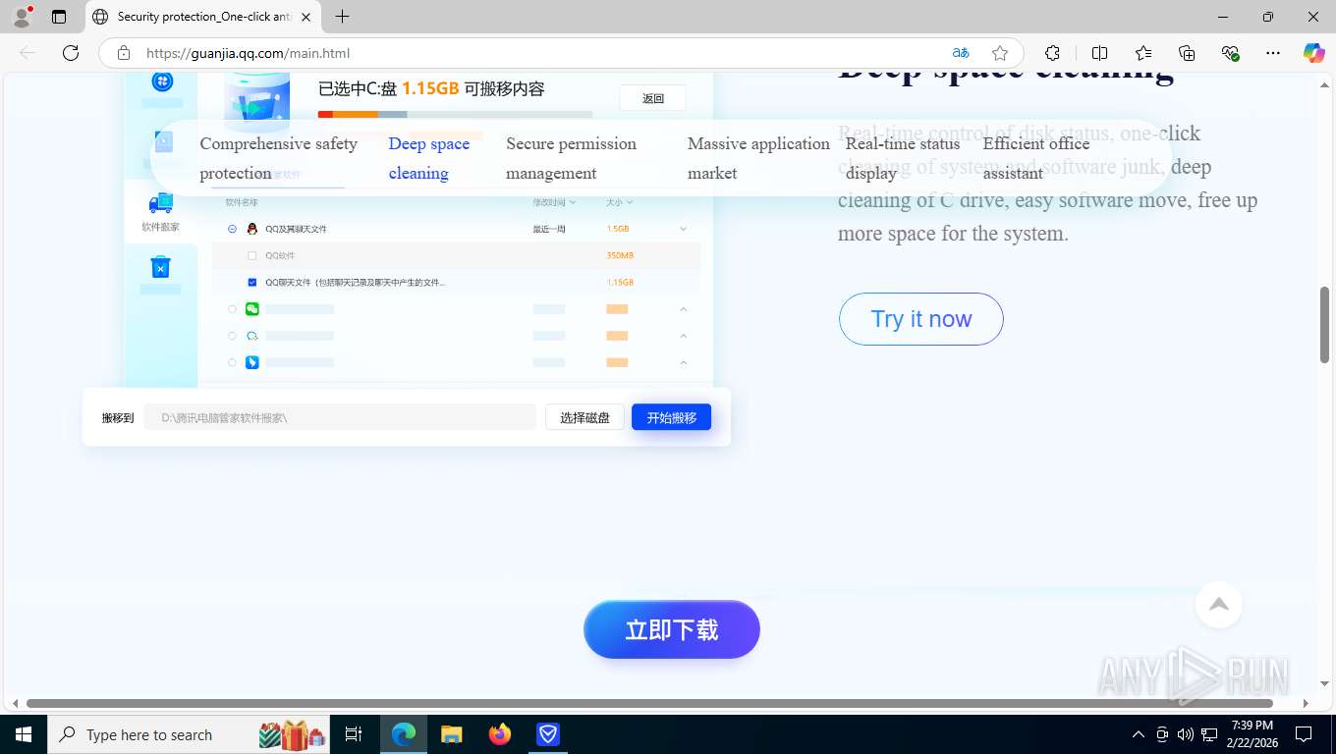Open the Copilot sidebar icon

coord(1313,53)
